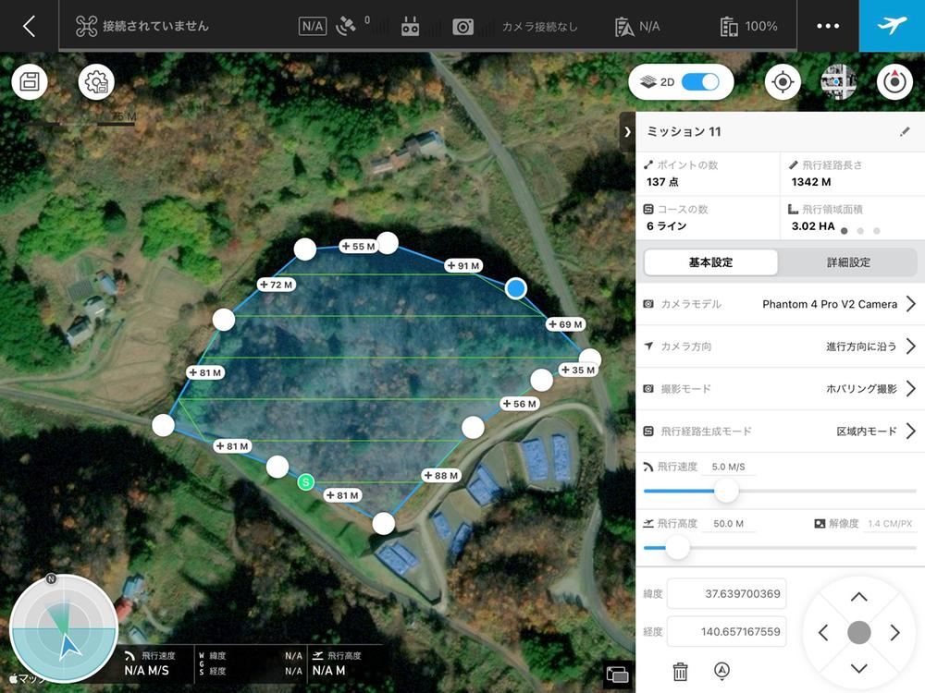The width and height of the screenshot is (925, 693).
Task: Open the map layer thumbnail
Action: coord(839,81)
